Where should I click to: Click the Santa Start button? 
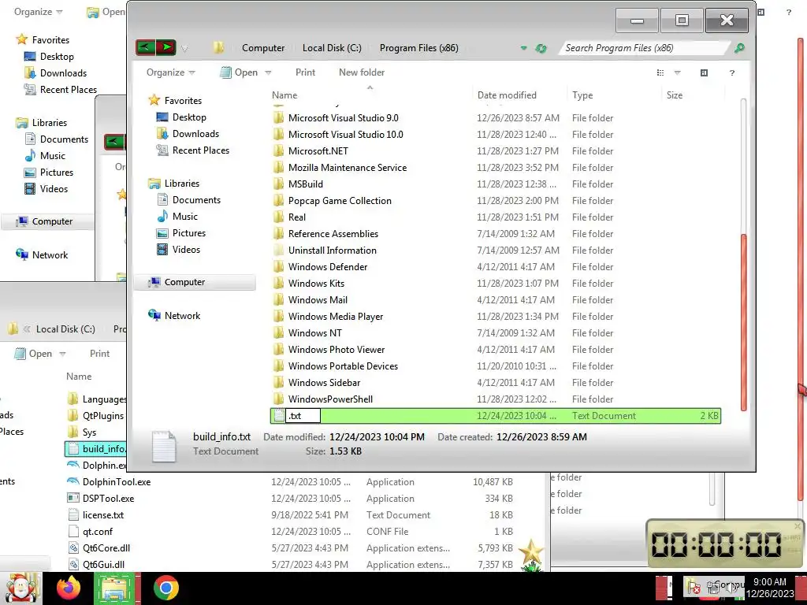tap(21, 588)
